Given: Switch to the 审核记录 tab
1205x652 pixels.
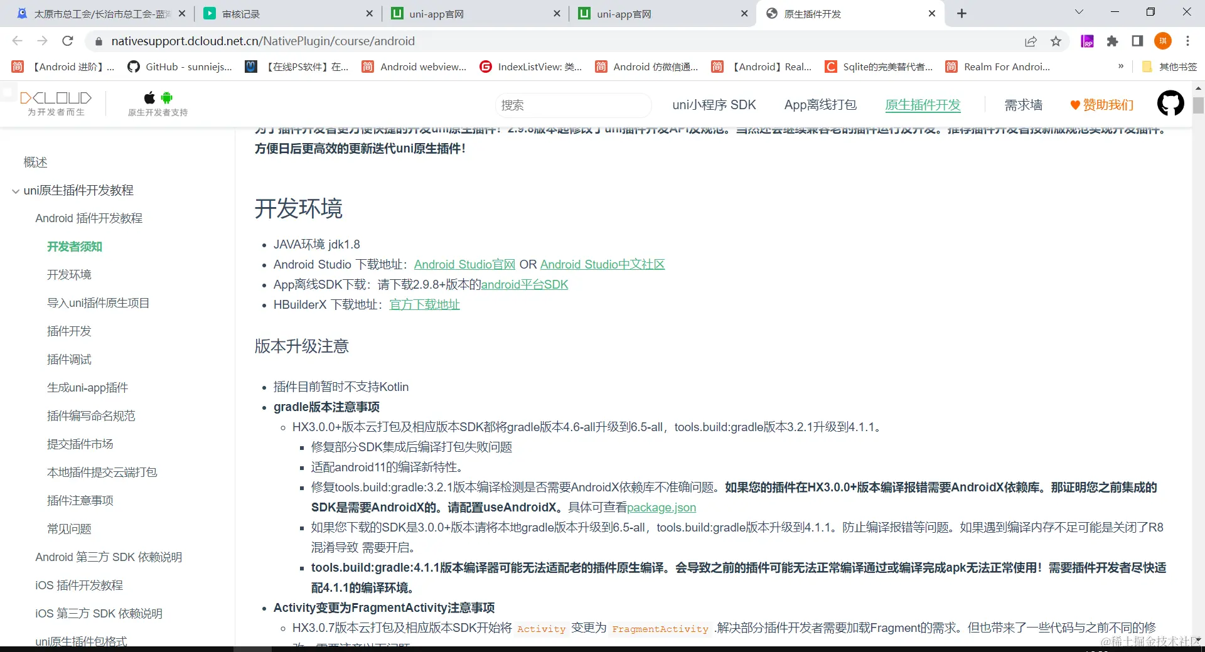Looking at the screenshot, I should pyautogui.click(x=288, y=13).
